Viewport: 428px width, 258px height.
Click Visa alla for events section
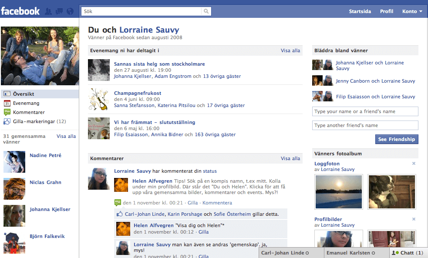pyautogui.click(x=290, y=50)
